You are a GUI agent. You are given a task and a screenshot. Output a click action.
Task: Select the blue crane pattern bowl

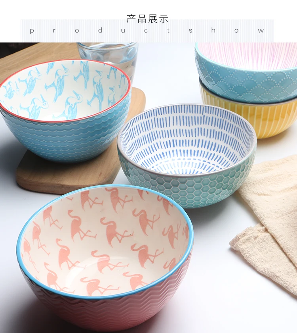point(65,111)
